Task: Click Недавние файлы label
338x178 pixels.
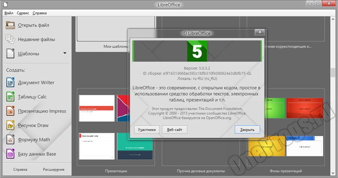Action: (x=36, y=39)
